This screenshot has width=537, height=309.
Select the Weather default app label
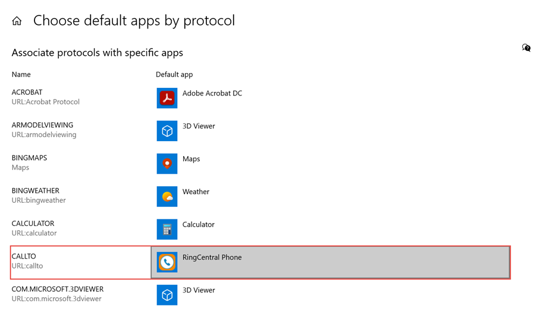[196, 192]
